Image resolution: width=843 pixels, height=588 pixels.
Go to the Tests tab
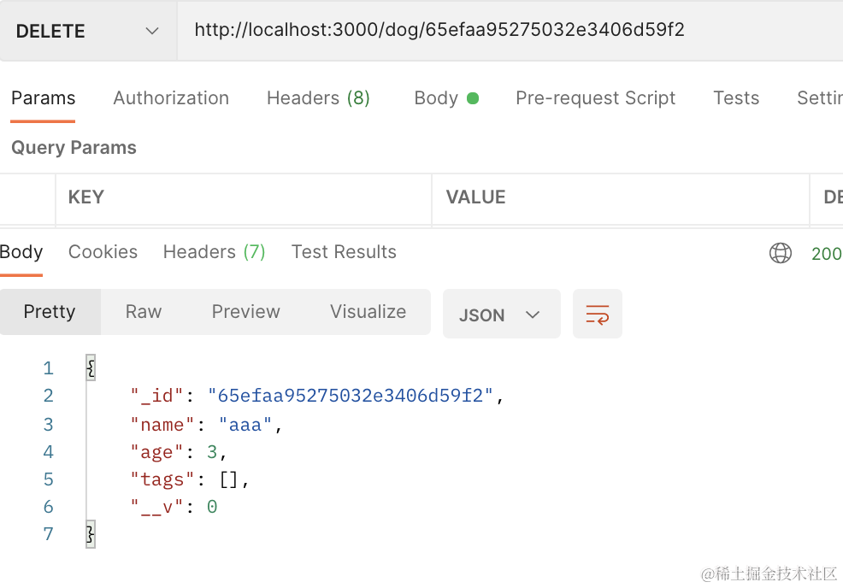tap(735, 98)
